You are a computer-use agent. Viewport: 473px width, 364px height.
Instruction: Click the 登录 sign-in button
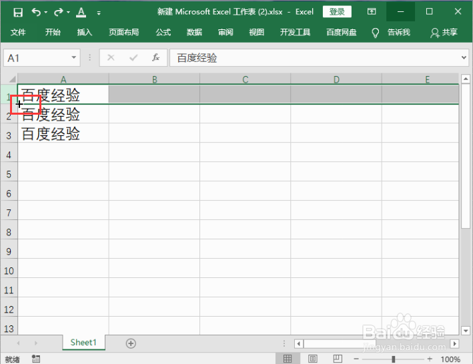pos(337,12)
